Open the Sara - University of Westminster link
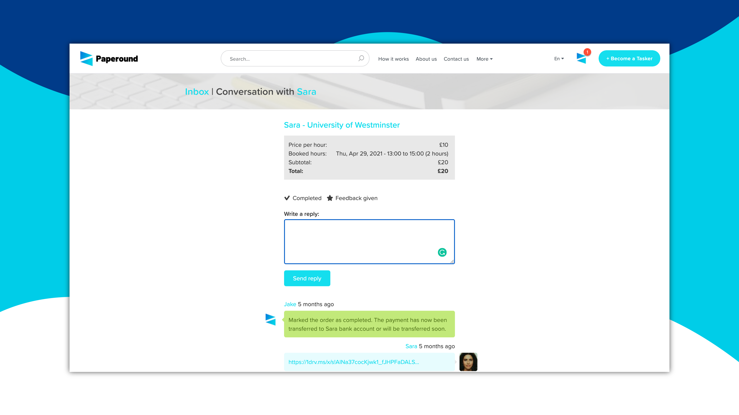This screenshot has width=739, height=415. (342, 125)
